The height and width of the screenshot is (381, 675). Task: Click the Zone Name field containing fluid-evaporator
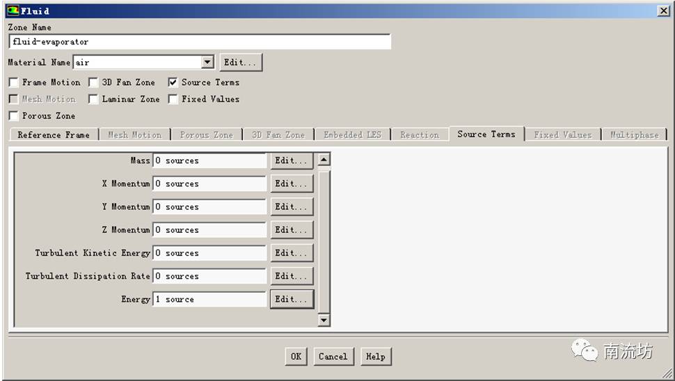200,42
